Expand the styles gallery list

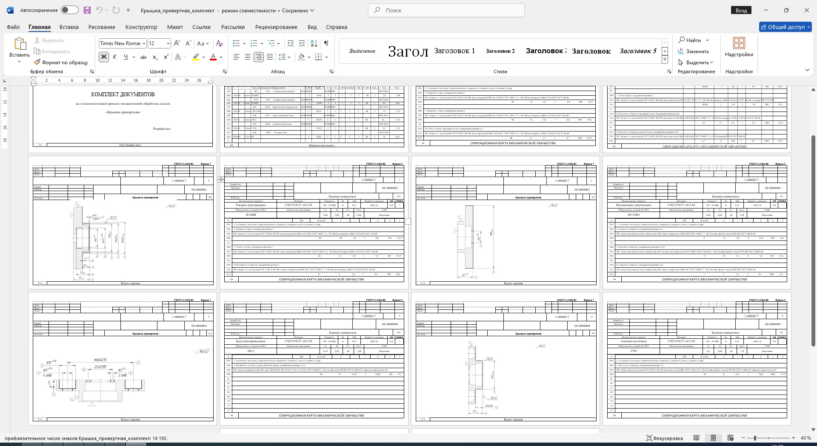665,60
